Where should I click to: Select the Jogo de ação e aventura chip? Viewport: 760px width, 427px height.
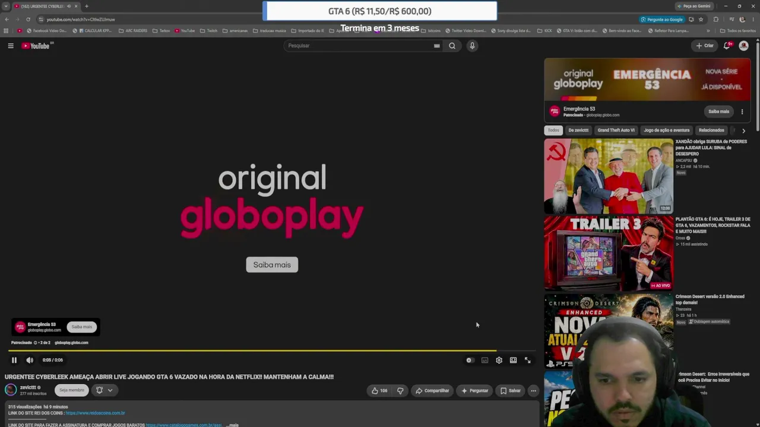click(x=667, y=130)
